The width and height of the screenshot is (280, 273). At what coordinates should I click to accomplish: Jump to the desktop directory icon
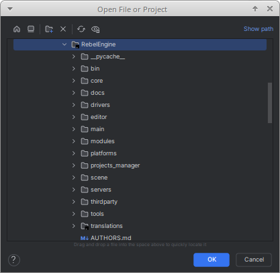[31, 29]
